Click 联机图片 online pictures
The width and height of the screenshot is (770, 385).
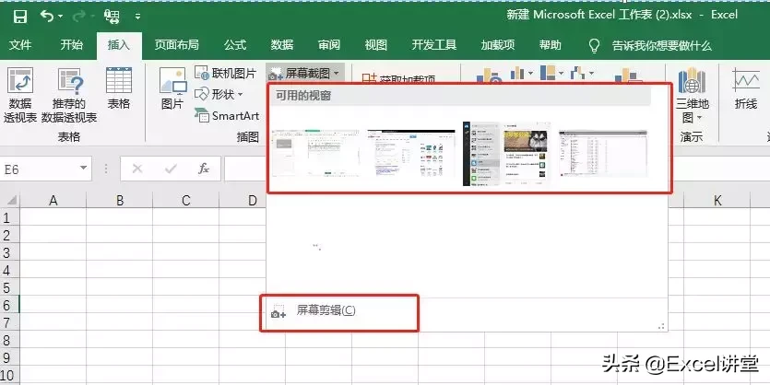(x=226, y=74)
